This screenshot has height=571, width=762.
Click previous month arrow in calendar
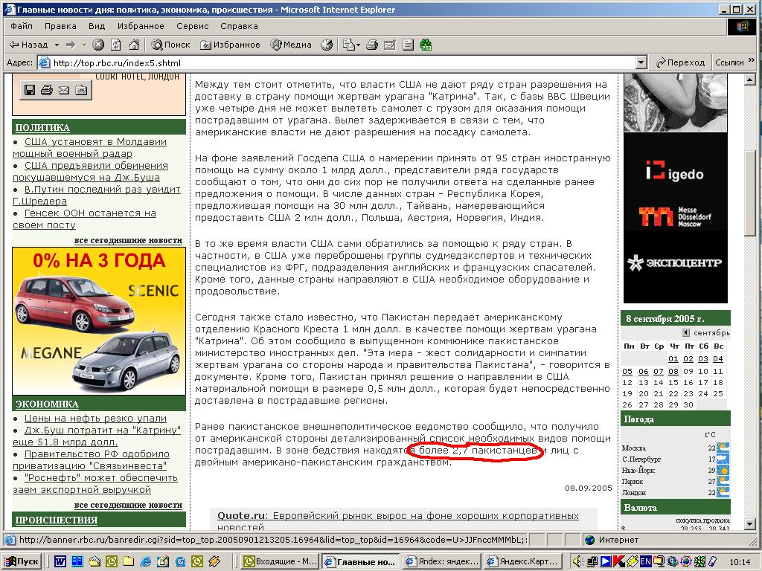[x=686, y=332]
